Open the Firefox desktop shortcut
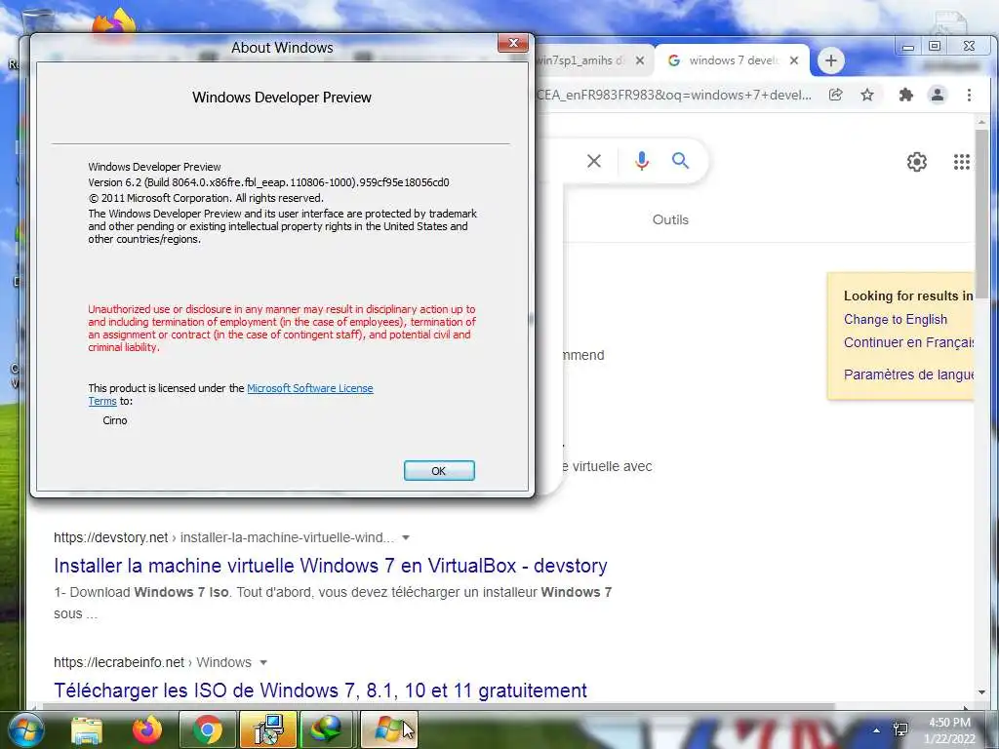 coord(114,23)
